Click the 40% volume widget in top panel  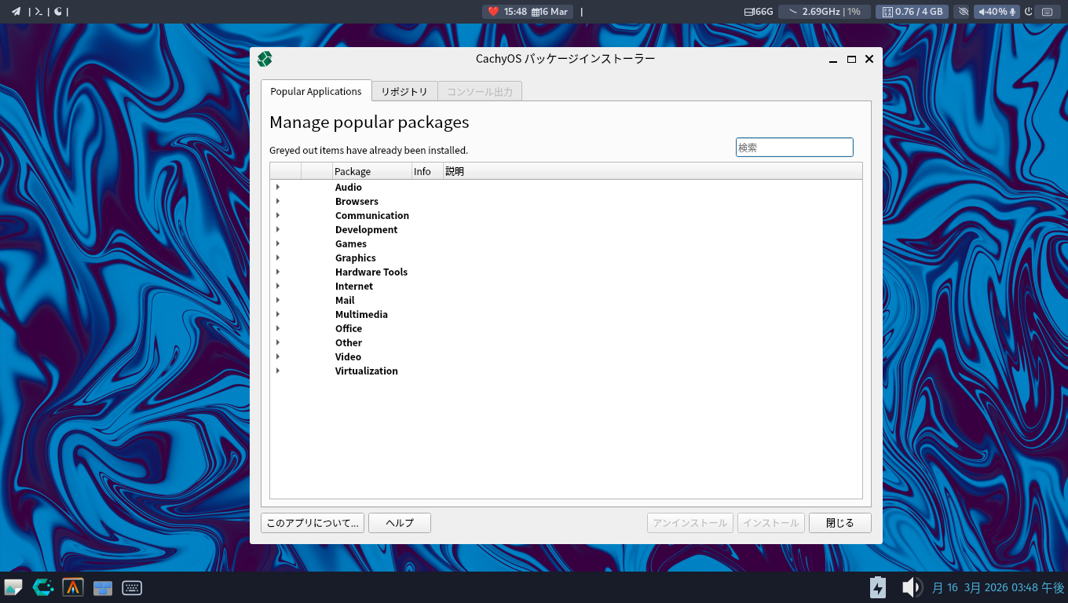coord(997,12)
